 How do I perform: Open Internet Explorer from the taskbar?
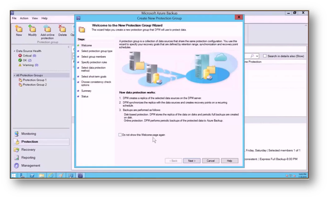(x=51, y=176)
